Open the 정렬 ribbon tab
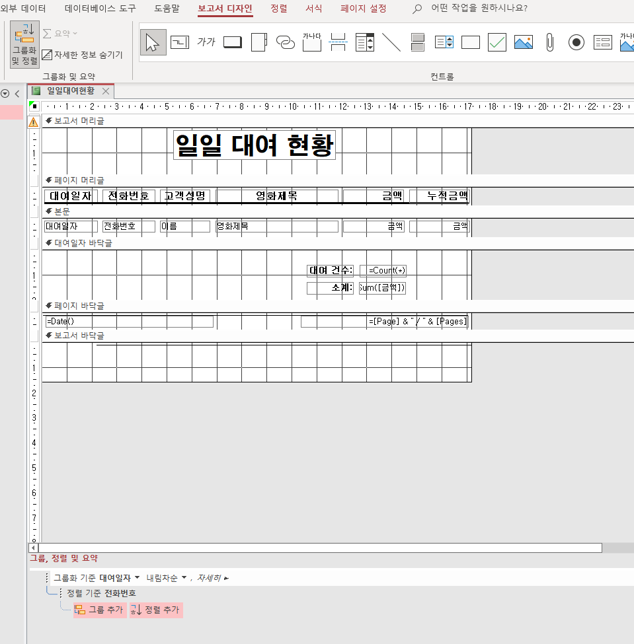 [279, 8]
